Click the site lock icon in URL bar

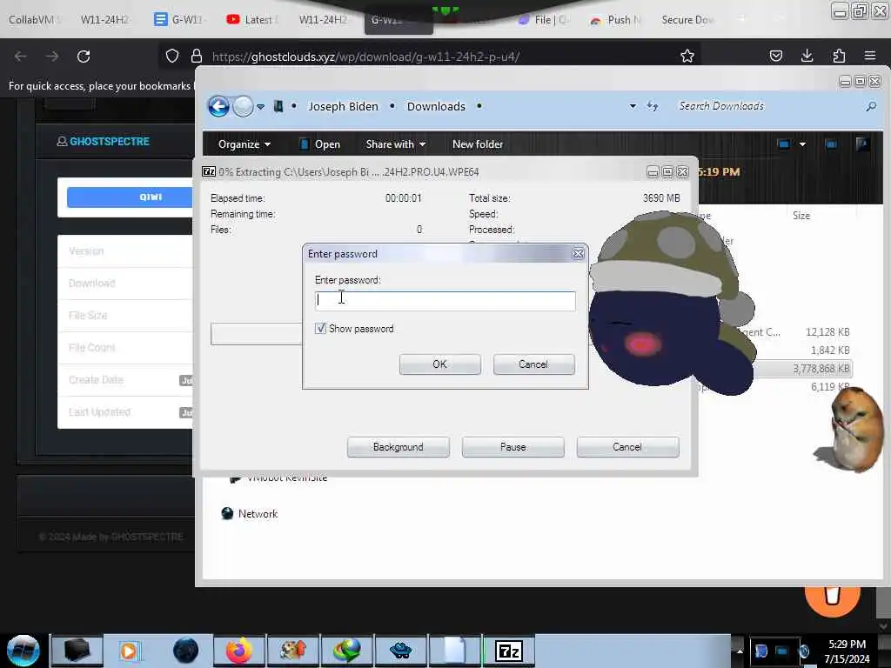coord(197,56)
